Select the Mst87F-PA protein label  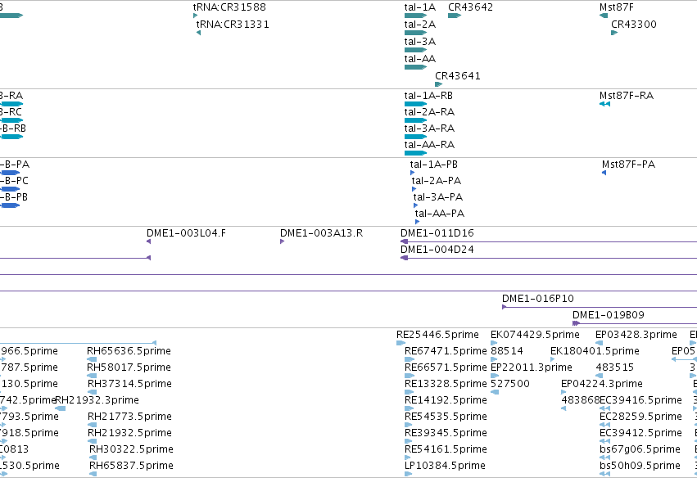628,165
